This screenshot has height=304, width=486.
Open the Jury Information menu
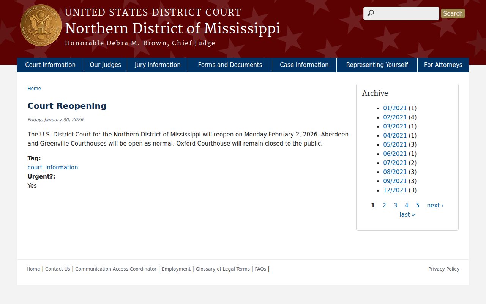[158, 65]
